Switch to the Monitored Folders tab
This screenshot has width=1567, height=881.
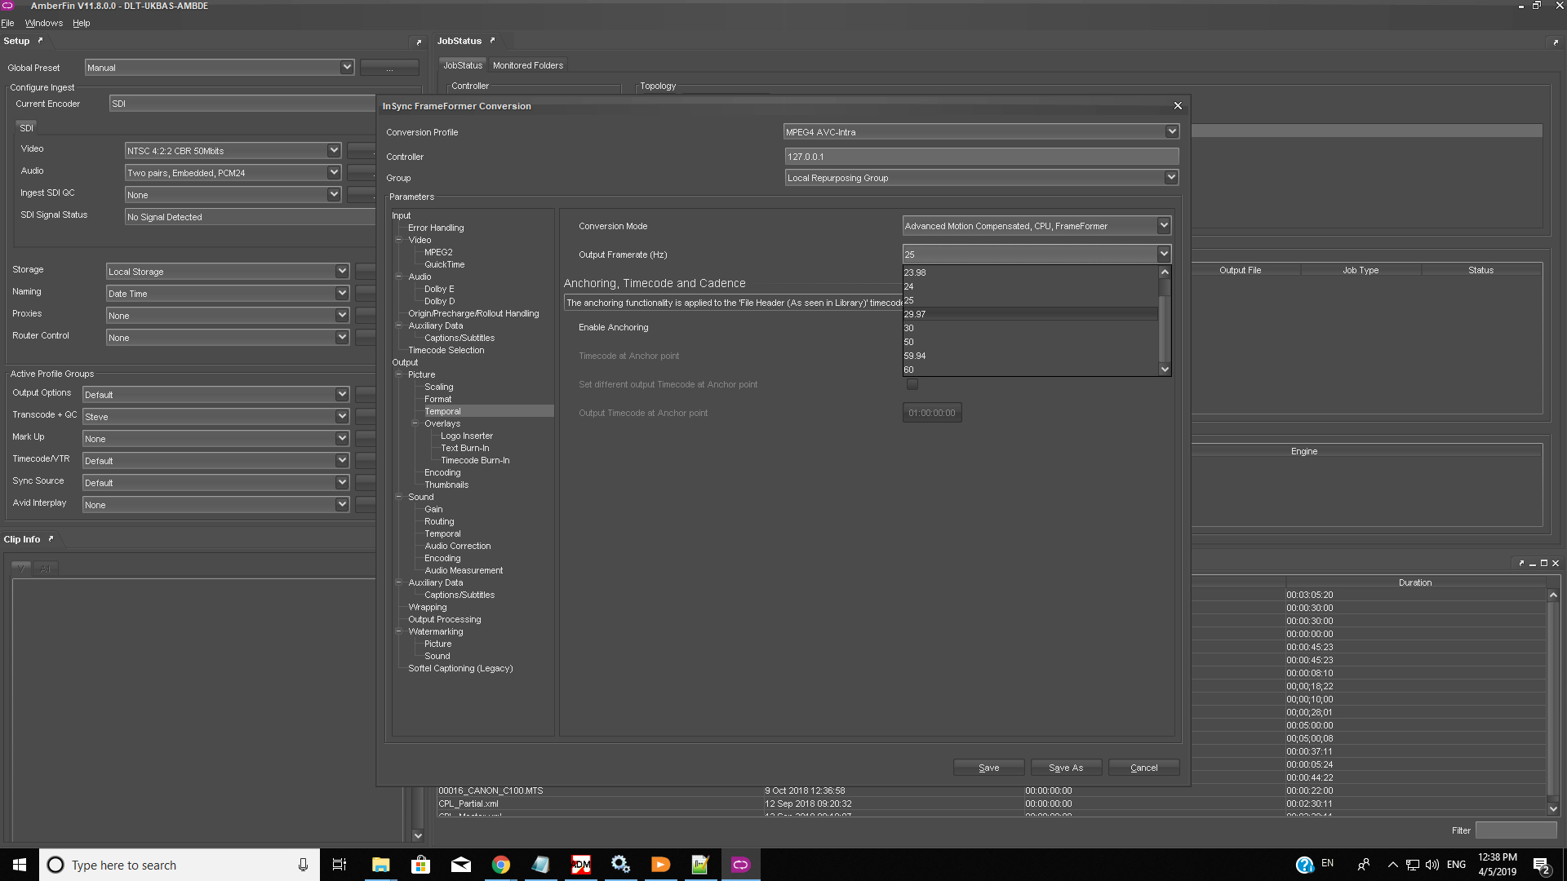click(528, 65)
